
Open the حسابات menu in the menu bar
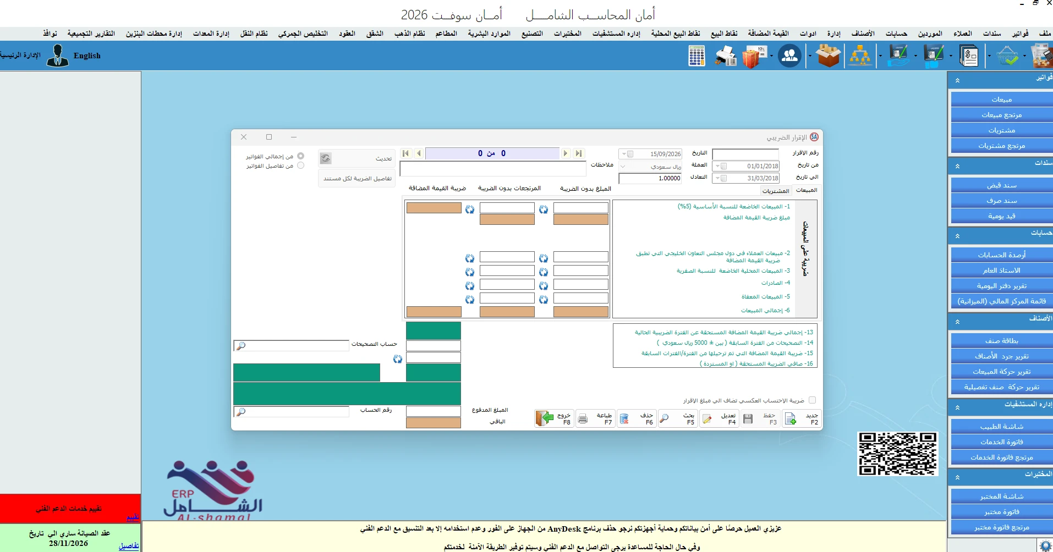[896, 34]
